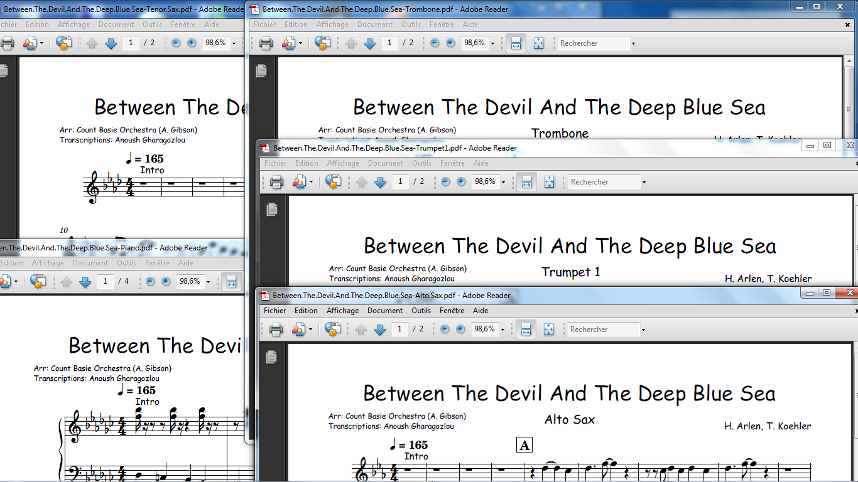Show the pages panel in the Trumpet1 window
The height and width of the screenshot is (482, 858).
[272, 210]
